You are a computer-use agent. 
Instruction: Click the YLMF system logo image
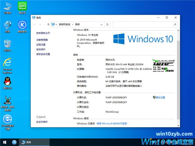click(x=163, y=66)
